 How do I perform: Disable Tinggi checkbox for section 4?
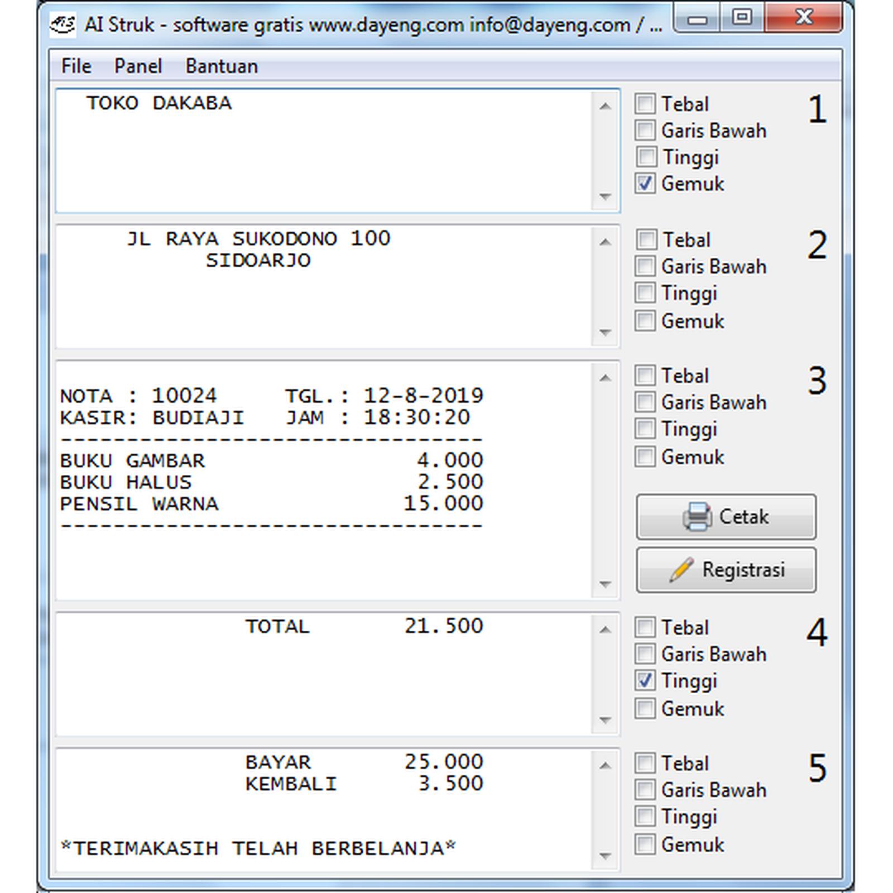click(x=645, y=681)
